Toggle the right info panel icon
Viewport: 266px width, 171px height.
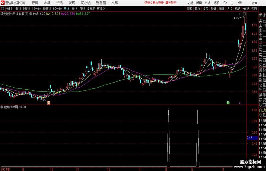point(244,14)
